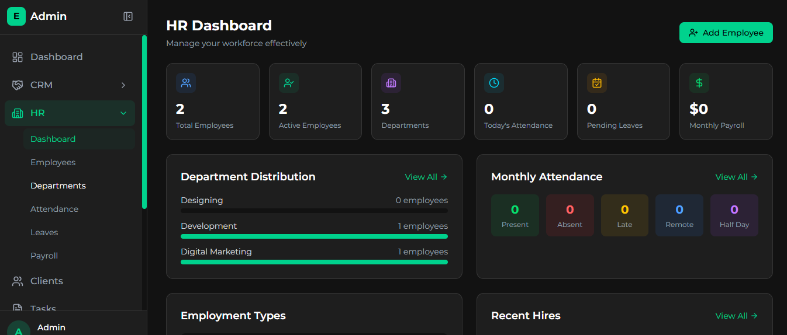This screenshot has width=787, height=335.
Task: Click the Development department progress bar
Action: (314, 236)
